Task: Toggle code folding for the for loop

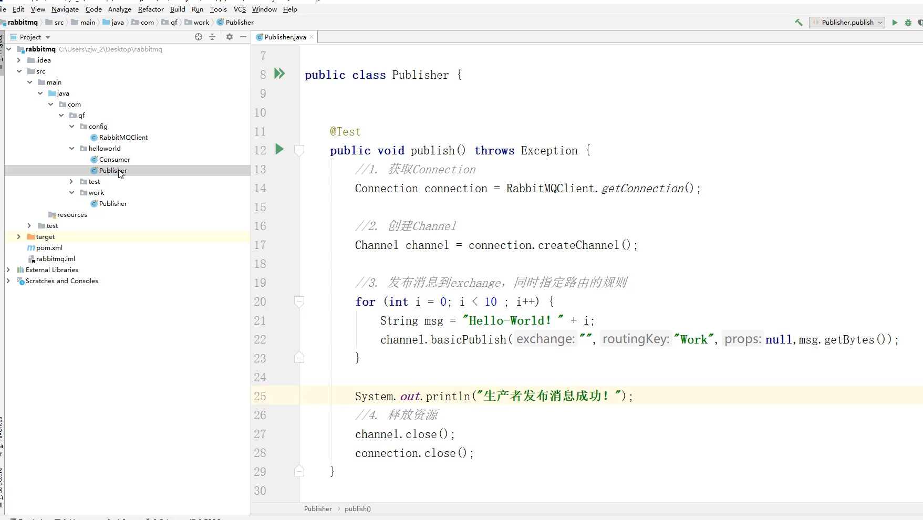Action: pos(299,301)
